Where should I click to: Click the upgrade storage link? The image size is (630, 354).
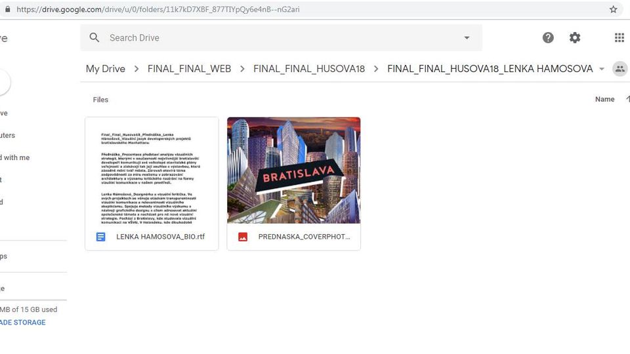[22, 323]
